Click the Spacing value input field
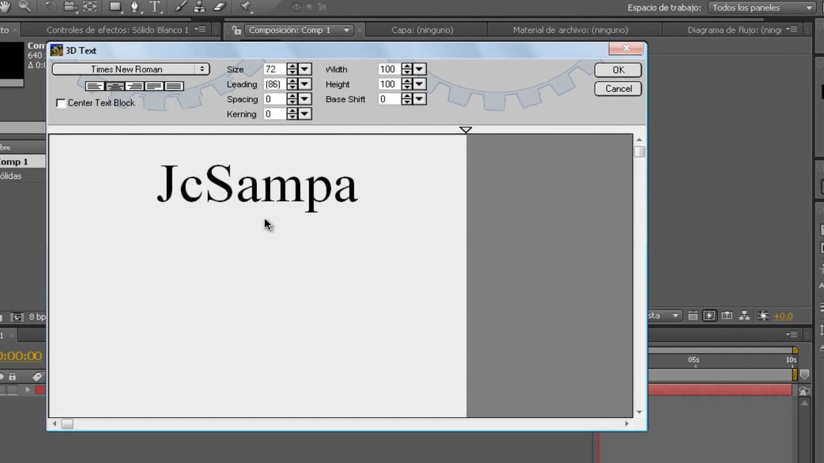Image resolution: width=824 pixels, height=463 pixels. (275, 99)
